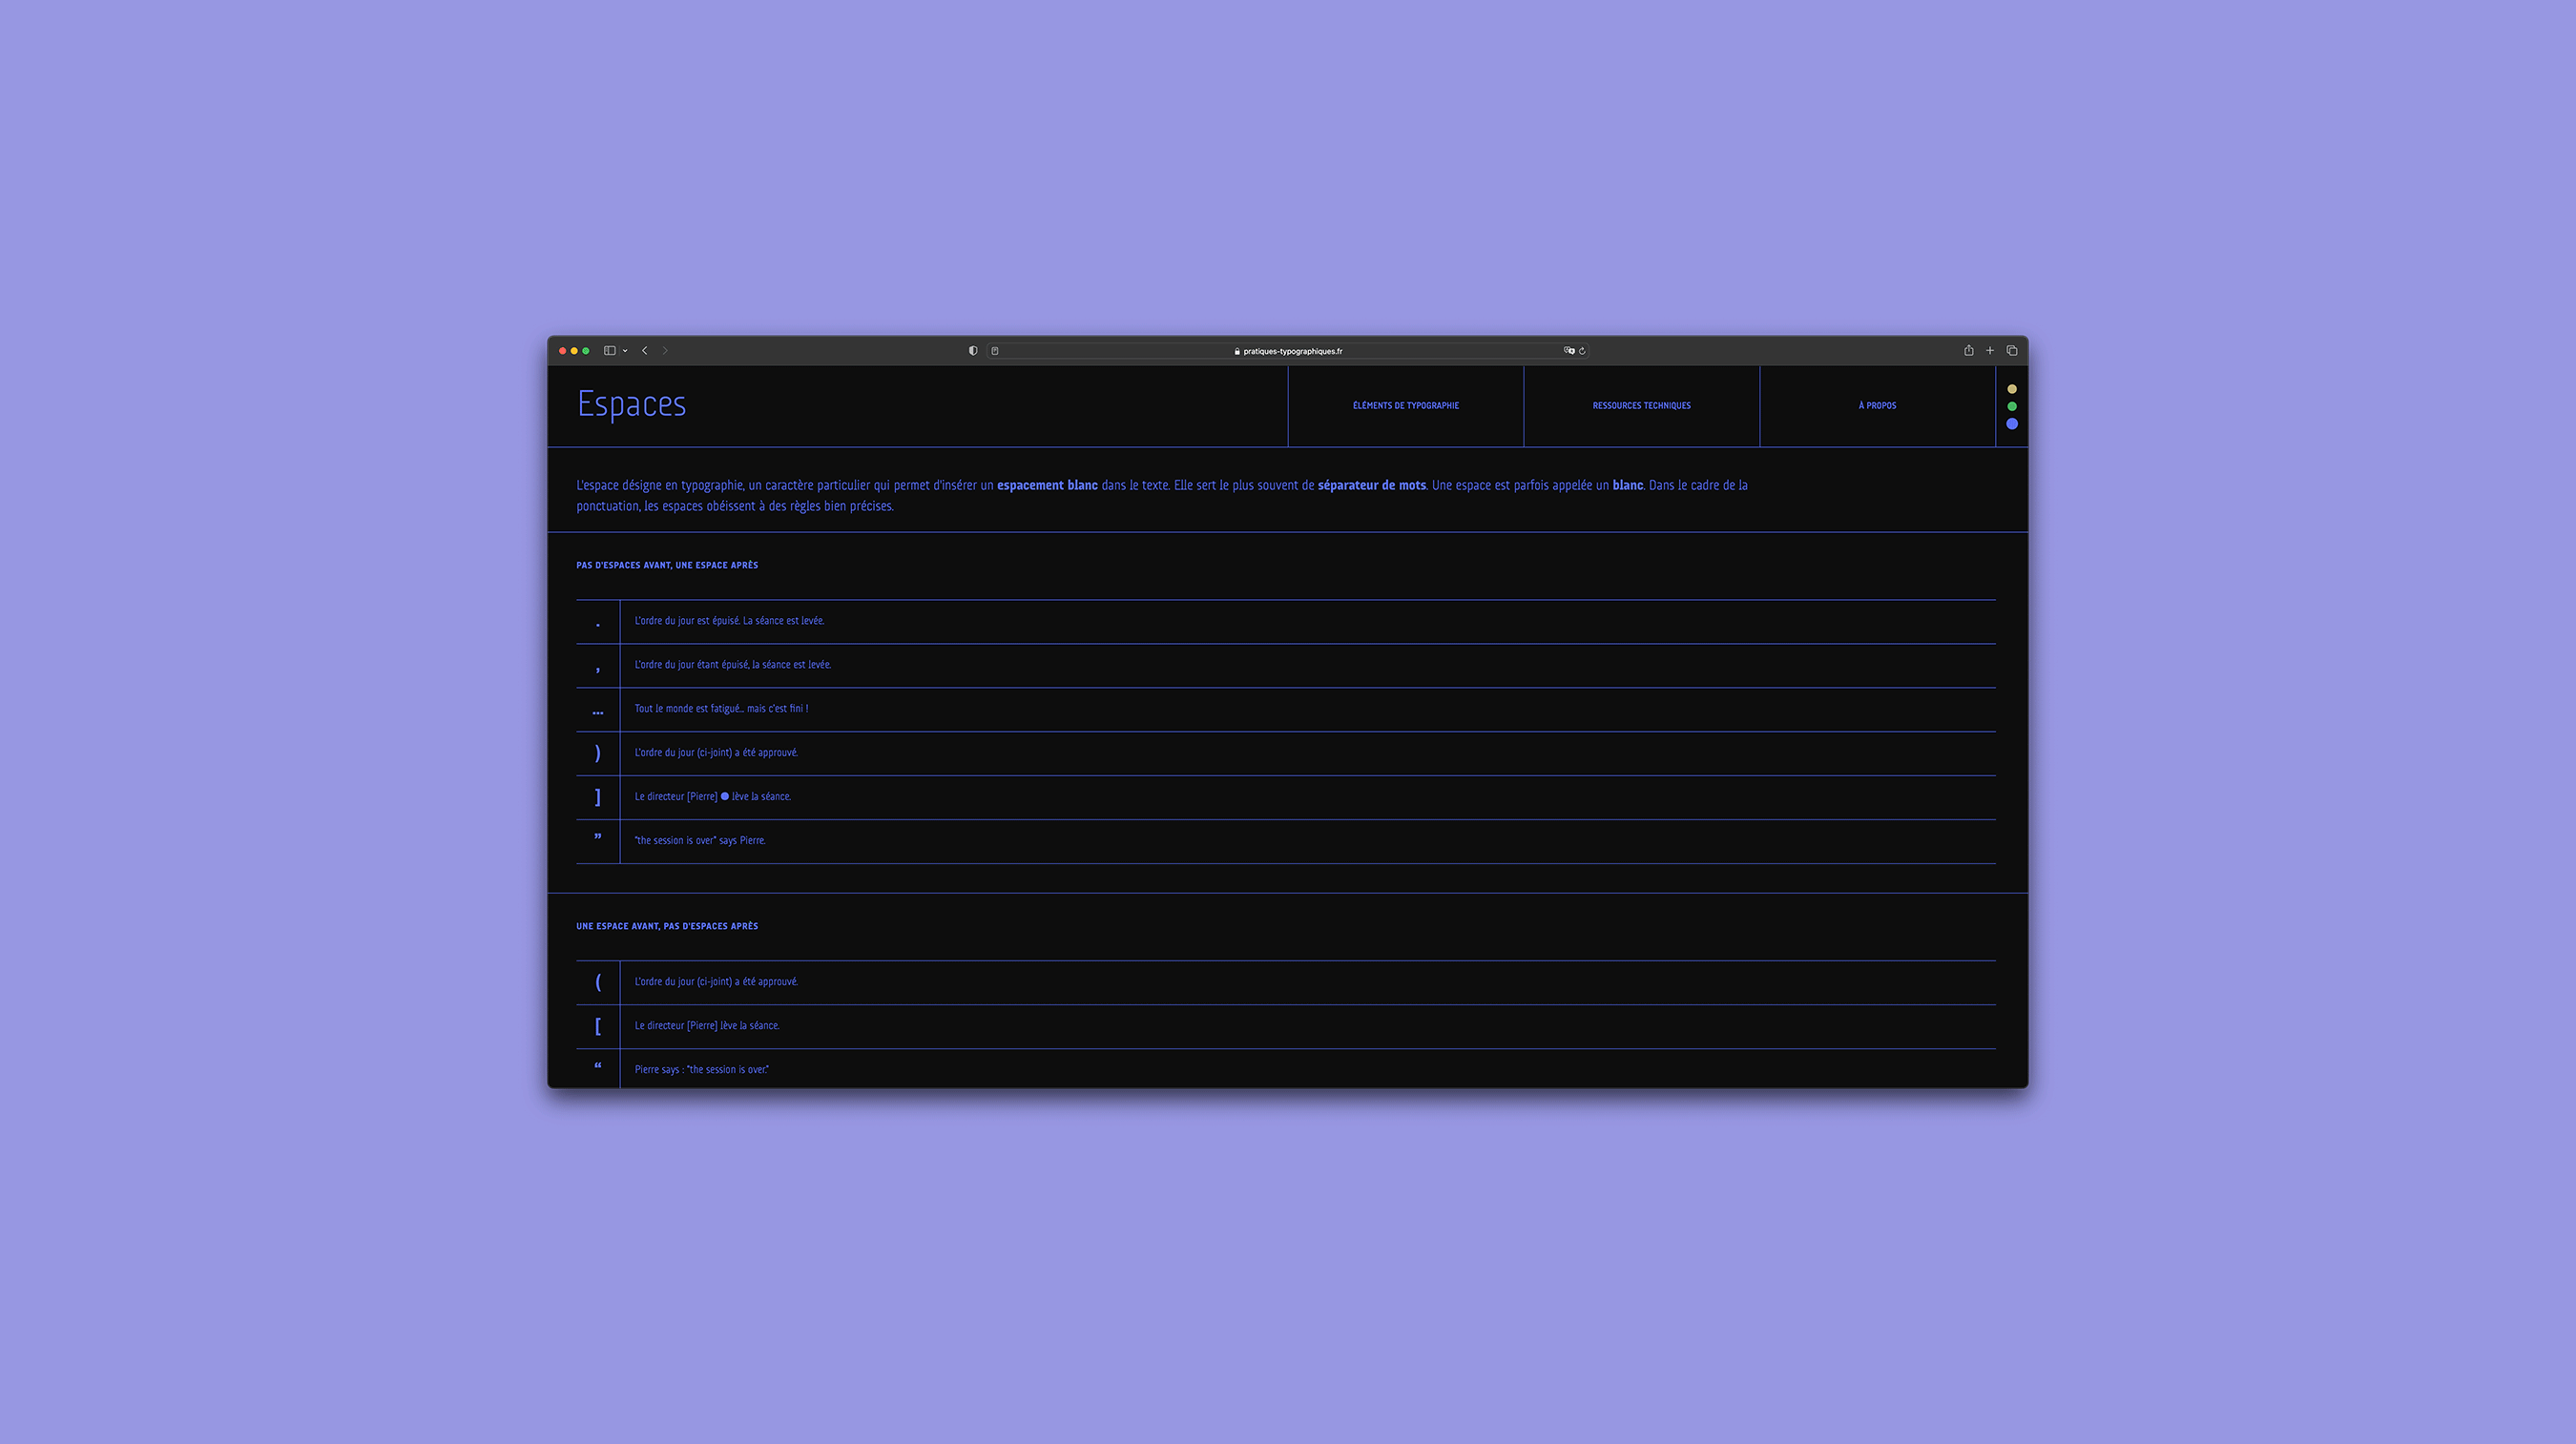Click 'Pas d'espaces avant, une espace après' heading
This screenshot has width=2576, height=1444.
tap(667, 565)
